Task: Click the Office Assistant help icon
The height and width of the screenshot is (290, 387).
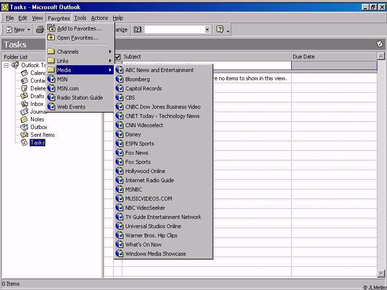Action: click(220, 29)
